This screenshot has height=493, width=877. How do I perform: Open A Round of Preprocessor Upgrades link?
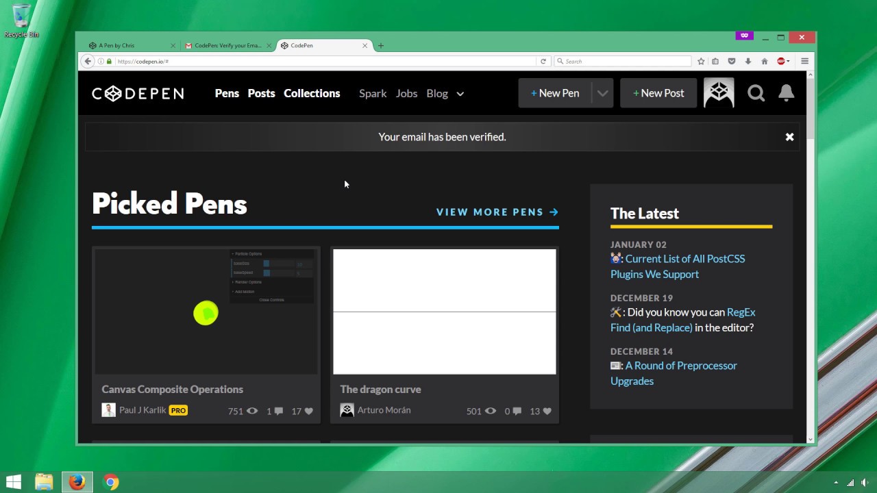674,373
